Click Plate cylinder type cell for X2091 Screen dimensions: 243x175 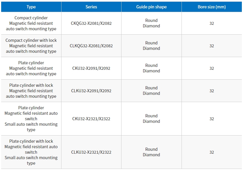(31, 68)
